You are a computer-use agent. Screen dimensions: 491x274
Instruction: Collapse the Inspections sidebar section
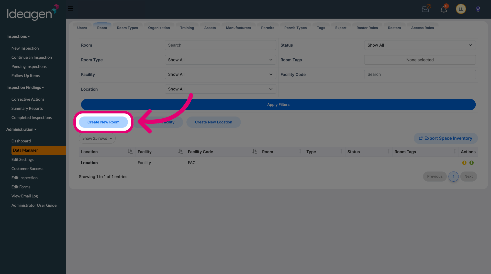[18, 36]
